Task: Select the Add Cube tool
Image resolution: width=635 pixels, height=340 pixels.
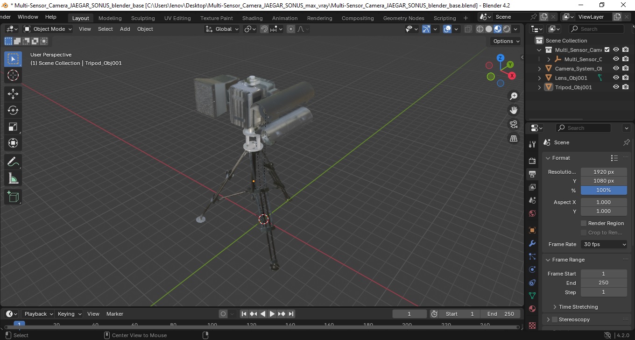Action: pyautogui.click(x=13, y=197)
